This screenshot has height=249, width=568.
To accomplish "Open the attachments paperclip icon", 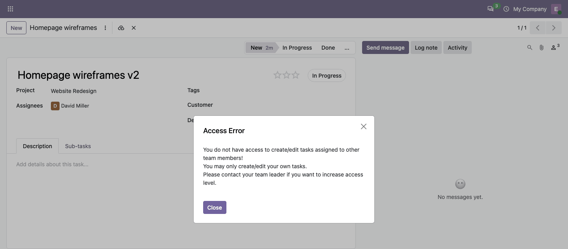I will [x=542, y=48].
